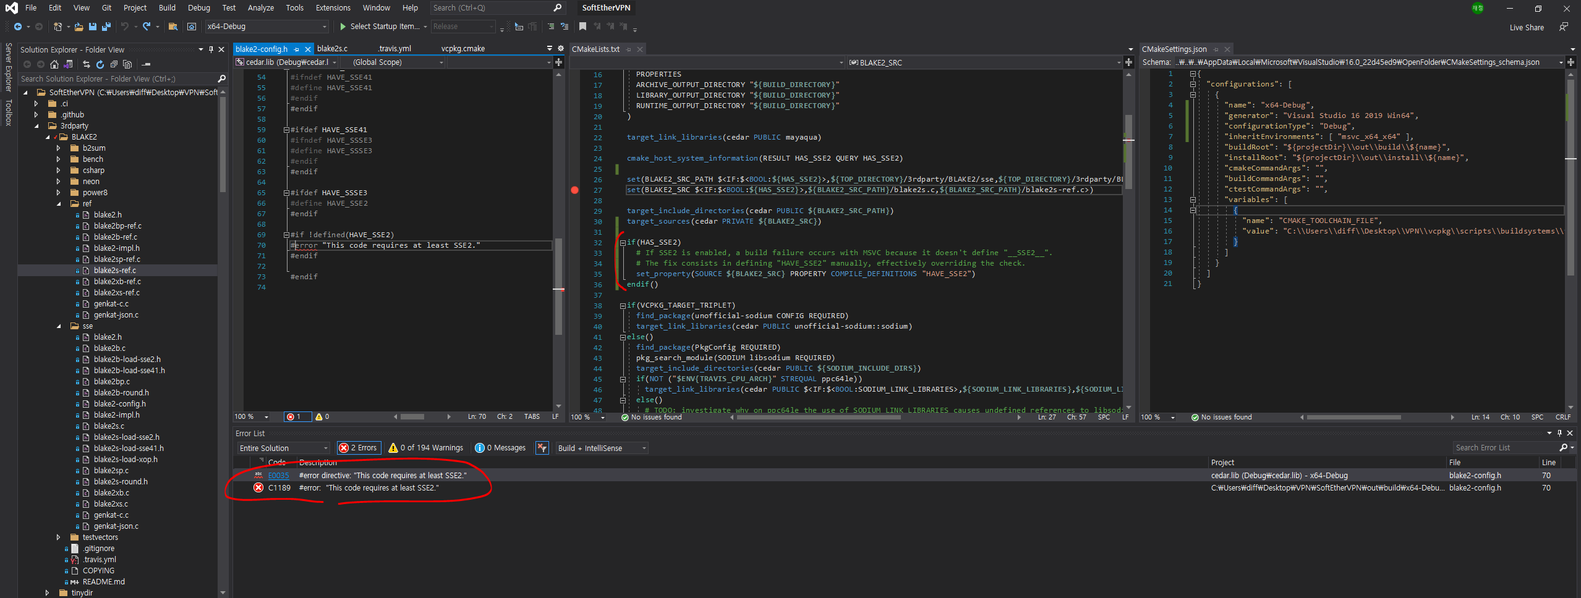The height and width of the screenshot is (598, 1581).
Task: Click the Save All toolbar icon
Action: point(106,27)
